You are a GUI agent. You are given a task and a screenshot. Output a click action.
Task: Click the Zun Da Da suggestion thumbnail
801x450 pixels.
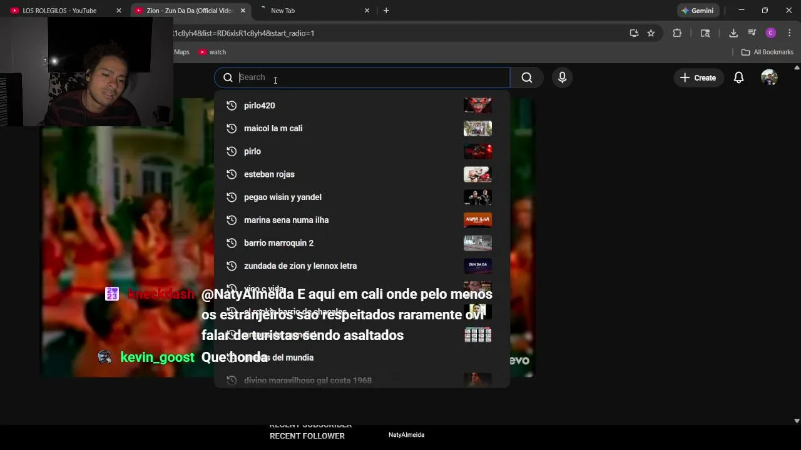click(x=477, y=266)
